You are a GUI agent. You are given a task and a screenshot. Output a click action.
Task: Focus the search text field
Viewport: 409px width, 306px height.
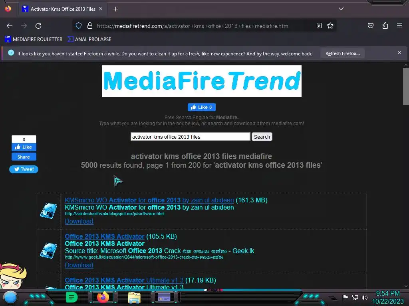tap(191, 137)
